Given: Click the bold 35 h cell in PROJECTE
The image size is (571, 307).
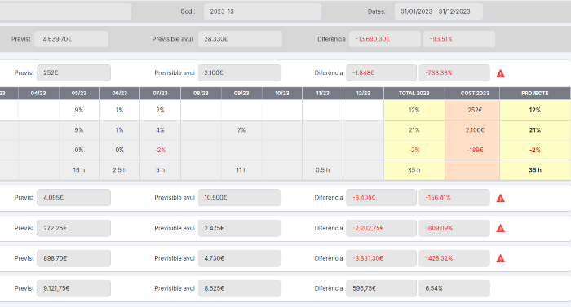Looking at the screenshot, I should pos(535,170).
